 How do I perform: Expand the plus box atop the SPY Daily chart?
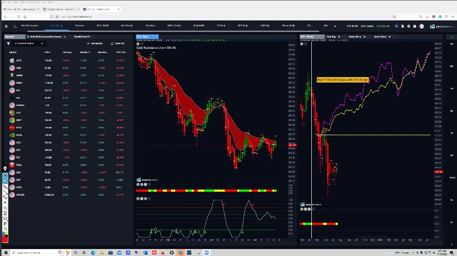[x=142, y=44]
